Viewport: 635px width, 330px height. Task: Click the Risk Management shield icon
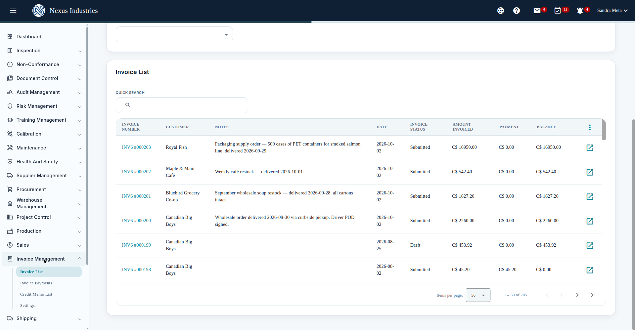pyautogui.click(x=10, y=106)
